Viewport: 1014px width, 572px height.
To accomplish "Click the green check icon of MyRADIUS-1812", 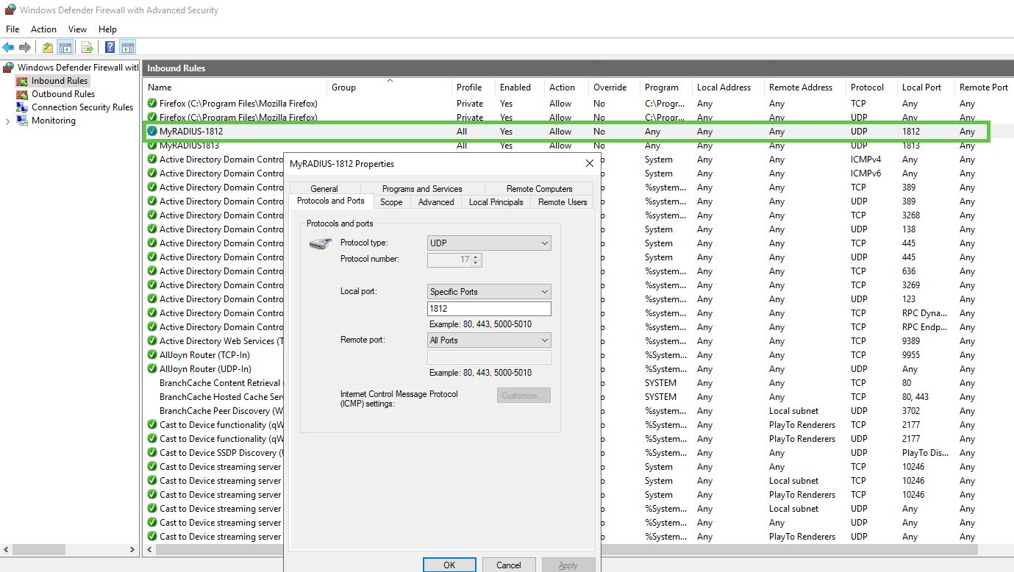I will [152, 132].
